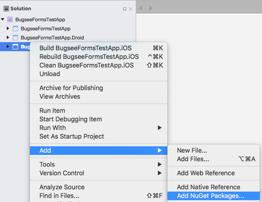Select View Archives
The image size is (262, 202).
99,96
